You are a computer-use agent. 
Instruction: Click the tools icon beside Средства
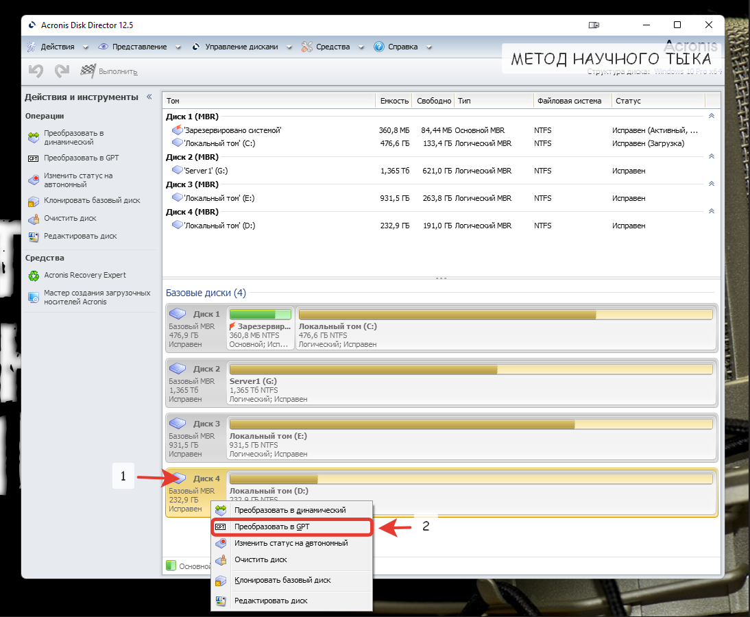click(307, 47)
